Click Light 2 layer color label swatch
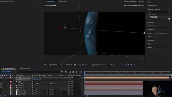Viewport: 172px width, 97px height. 11,78
